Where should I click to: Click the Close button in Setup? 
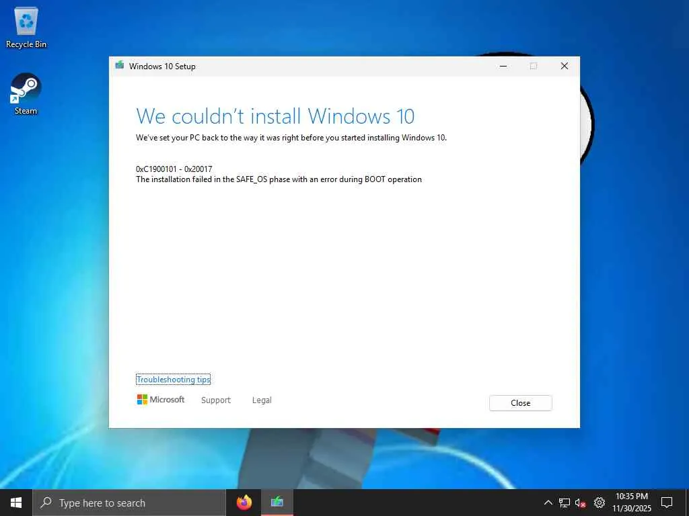[521, 403]
